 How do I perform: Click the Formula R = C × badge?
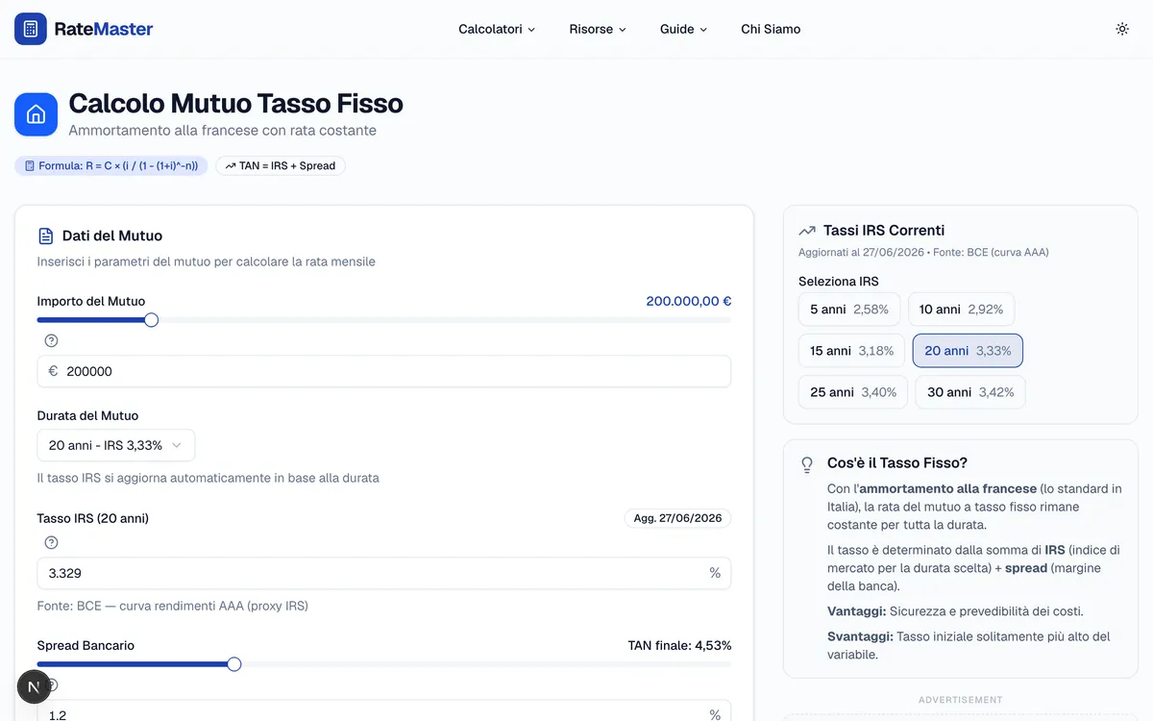coord(111,165)
